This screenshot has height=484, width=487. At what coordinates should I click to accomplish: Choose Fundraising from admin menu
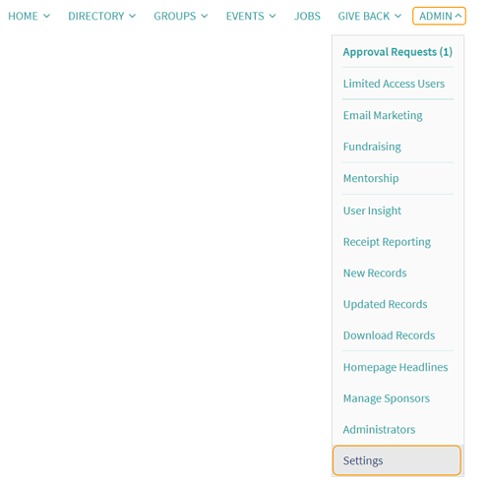point(372,147)
